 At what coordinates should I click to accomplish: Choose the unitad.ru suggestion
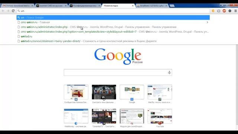click(x=113, y=36)
